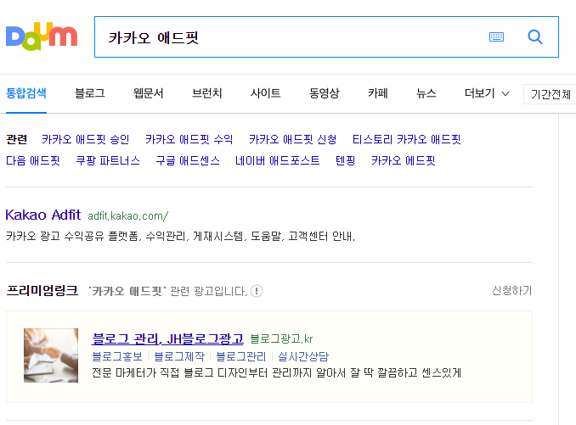The width and height of the screenshot is (576, 425).
Task: Click the Kakao Adfit description text
Action: 180,236
